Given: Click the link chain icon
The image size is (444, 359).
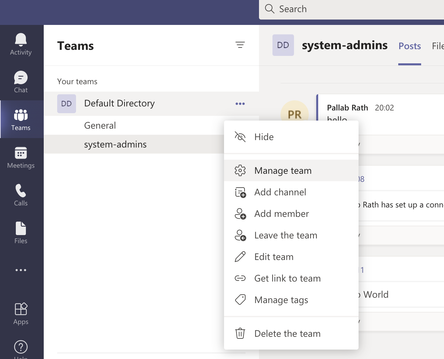Looking at the screenshot, I should pos(240,278).
